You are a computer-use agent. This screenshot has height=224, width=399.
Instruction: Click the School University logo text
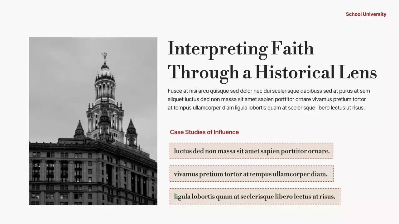pyautogui.click(x=366, y=14)
